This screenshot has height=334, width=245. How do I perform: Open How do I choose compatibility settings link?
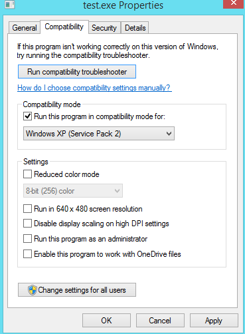[94, 88]
